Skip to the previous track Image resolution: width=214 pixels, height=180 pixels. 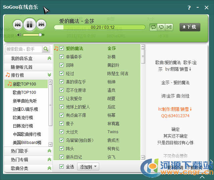pos(18,24)
